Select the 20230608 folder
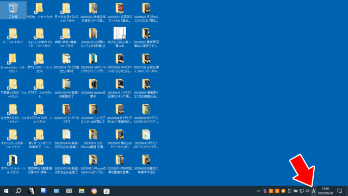Image resolution: width=348 pixels, height=196 pixels. (x=120, y=113)
